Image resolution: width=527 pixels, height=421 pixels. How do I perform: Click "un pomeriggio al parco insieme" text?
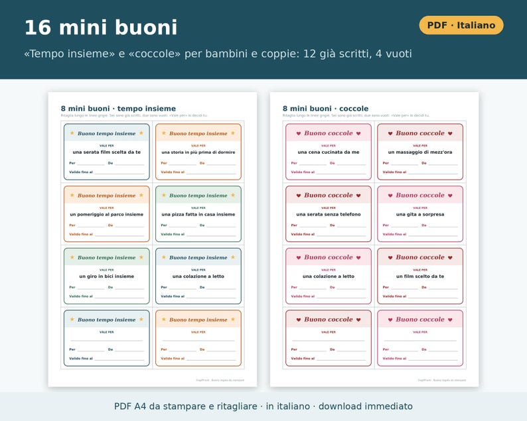coord(107,214)
